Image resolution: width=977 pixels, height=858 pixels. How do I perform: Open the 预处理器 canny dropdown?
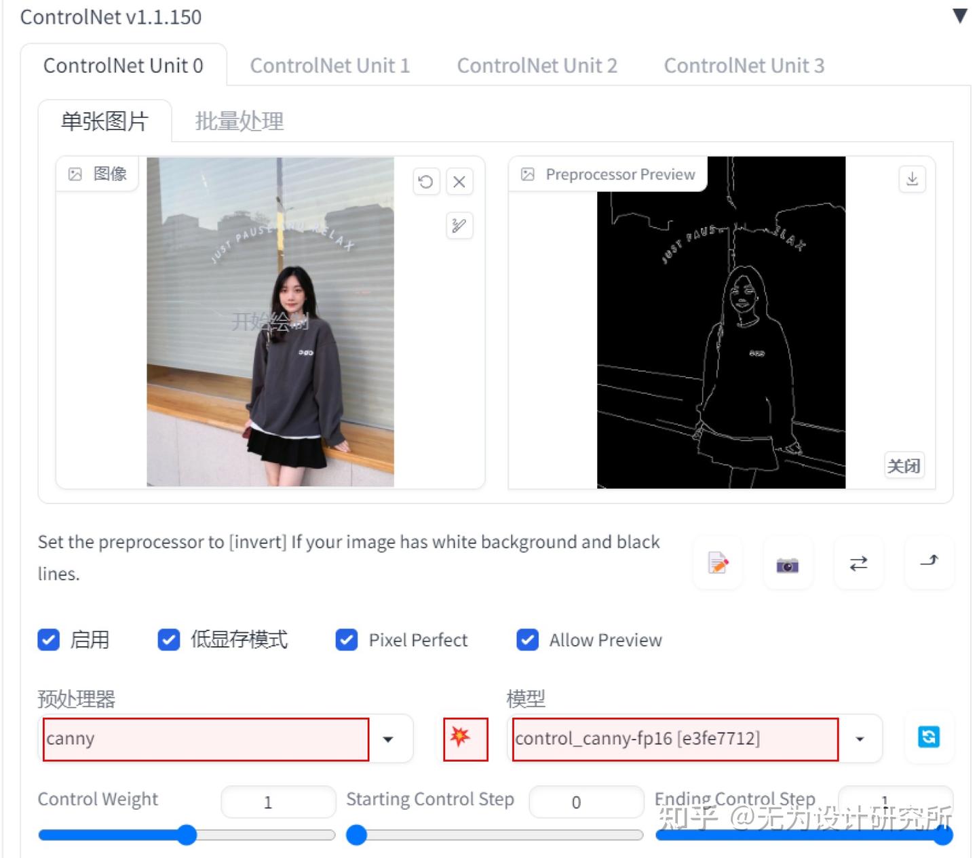pos(225,739)
